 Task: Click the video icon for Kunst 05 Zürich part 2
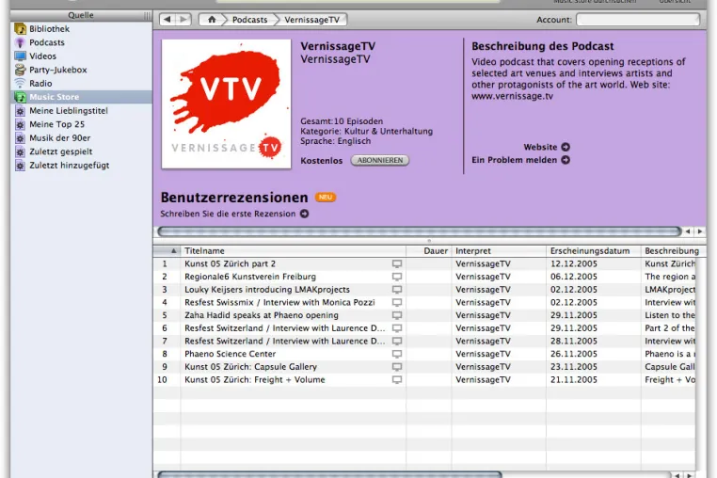tap(397, 263)
